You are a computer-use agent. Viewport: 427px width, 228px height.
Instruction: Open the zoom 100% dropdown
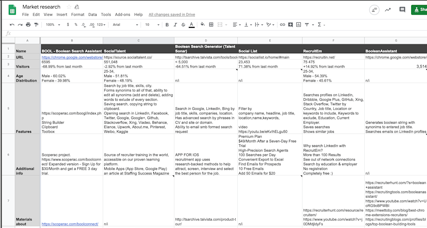[53, 25]
